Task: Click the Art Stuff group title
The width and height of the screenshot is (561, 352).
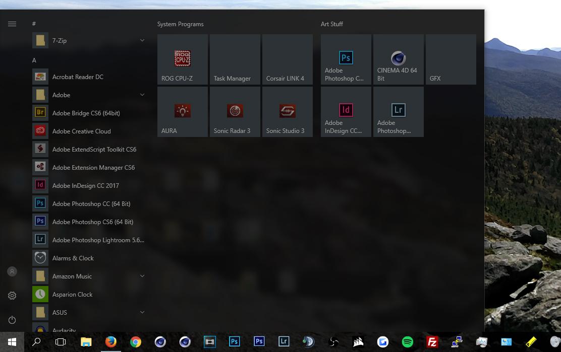Action: (331, 24)
